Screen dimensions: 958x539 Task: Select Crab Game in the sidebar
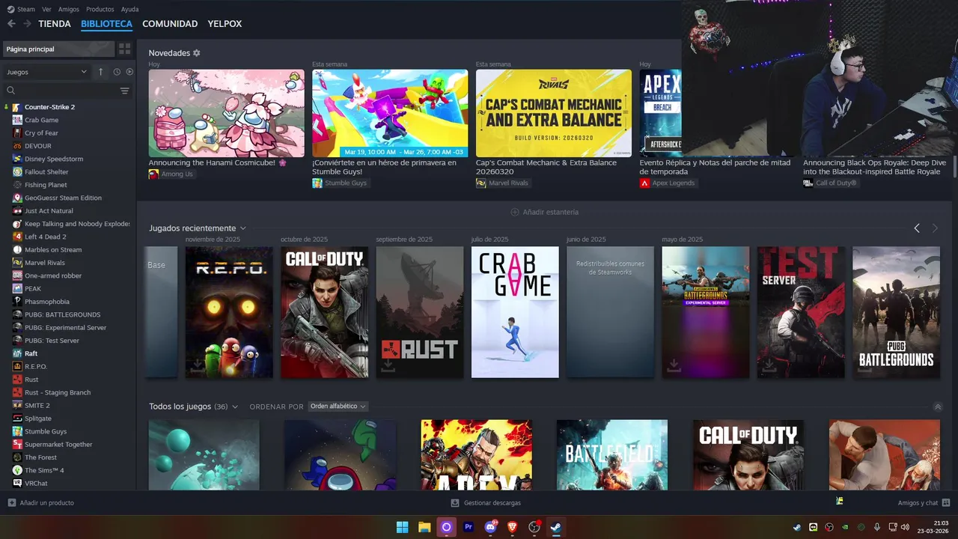coord(41,120)
